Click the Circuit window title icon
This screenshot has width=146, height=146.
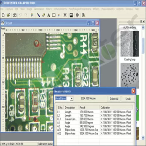pos(2,23)
